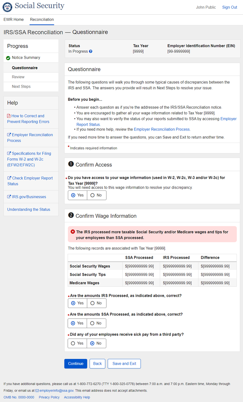Image resolution: width=243 pixels, height=402 pixels.
Task: Open the EWR Home tab
Action: (x=13, y=19)
